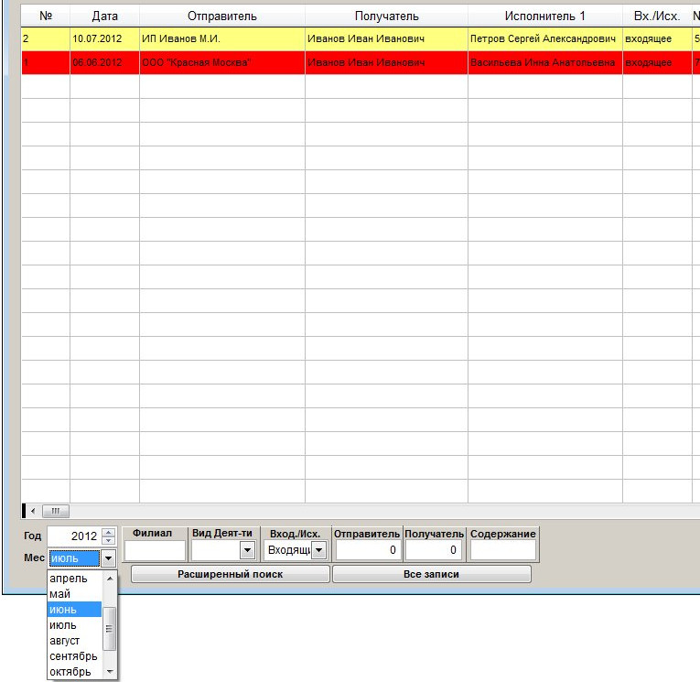Image resolution: width=700 pixels, height=682 pixels.
Task: Select август in the month list
Action: (75, 641)
